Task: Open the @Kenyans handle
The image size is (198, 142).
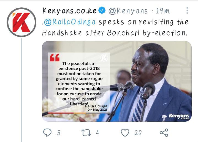Action: pyautogui.click(x=128, y=11)
